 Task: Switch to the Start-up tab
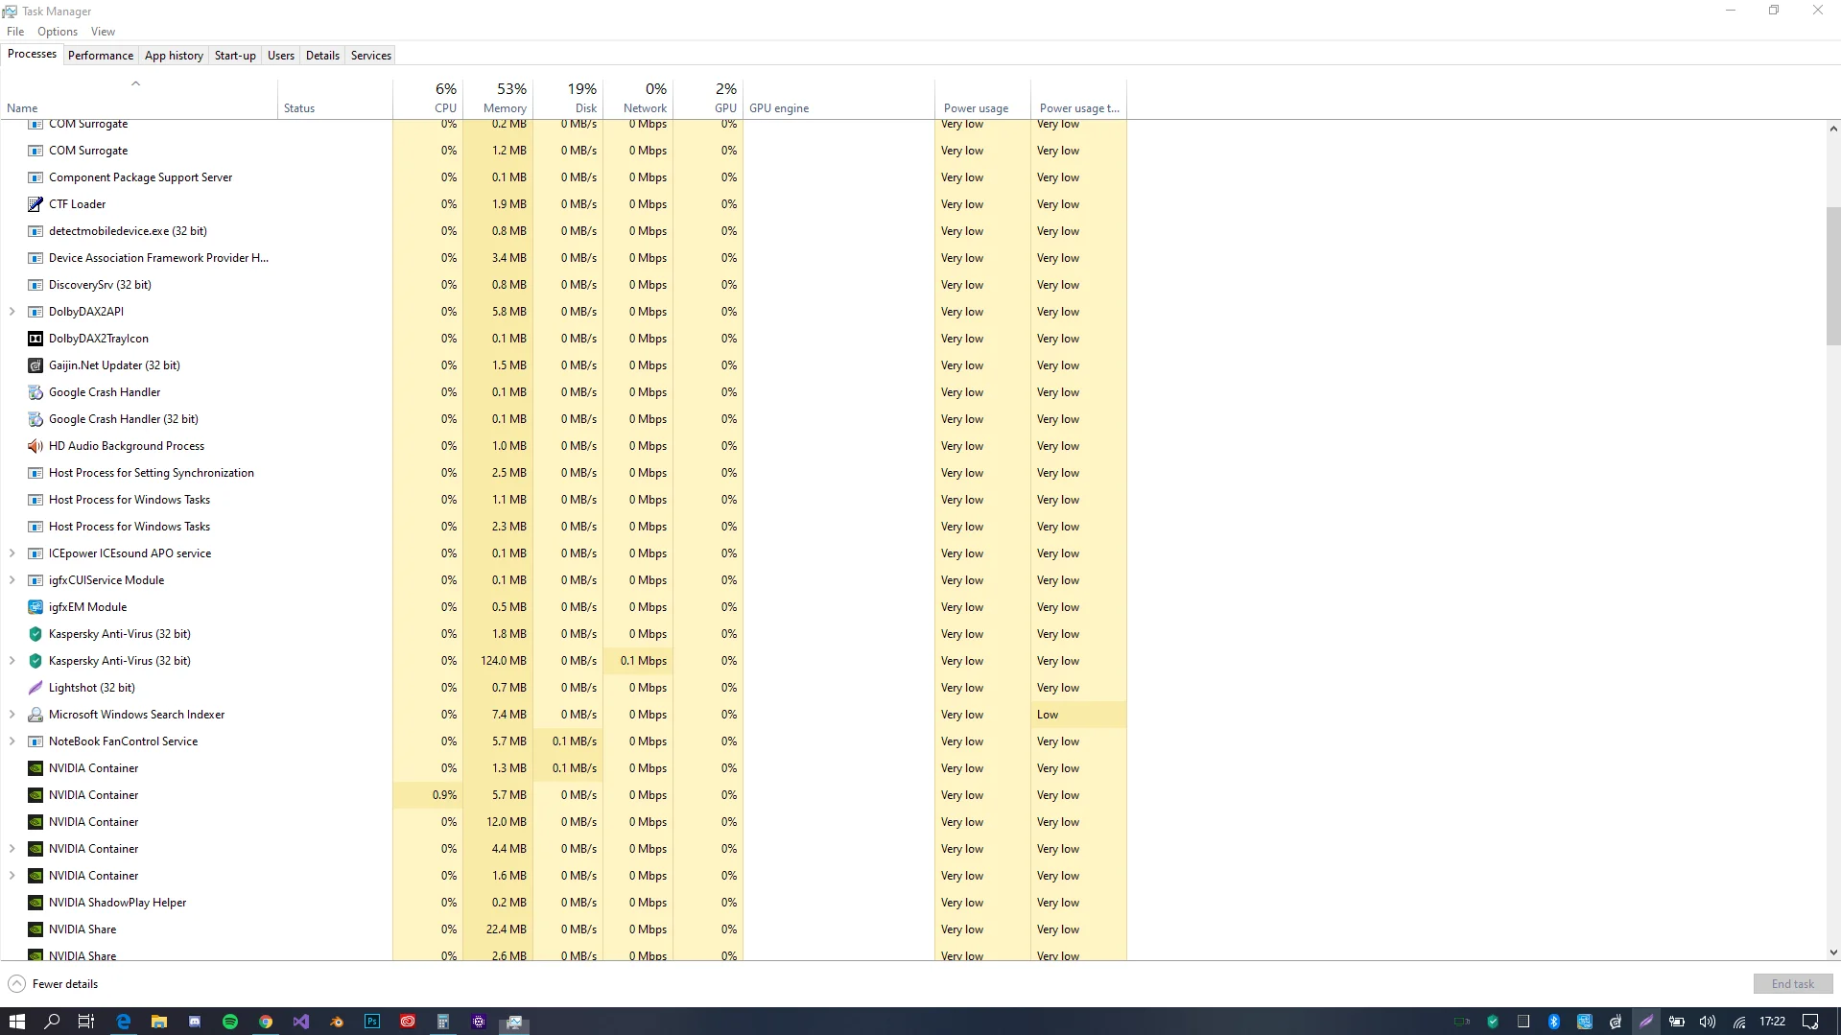[x=235, y=56]
